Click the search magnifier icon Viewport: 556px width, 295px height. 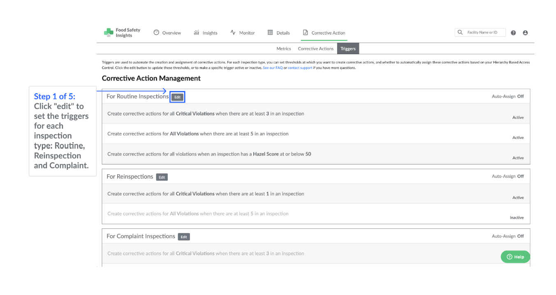point(460,32)
